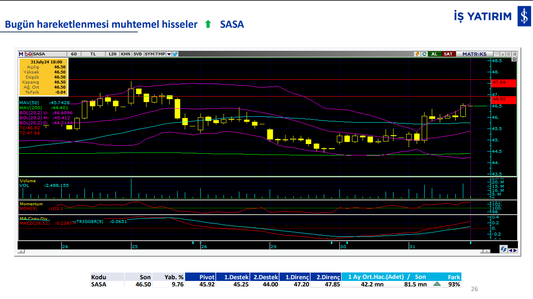Toggle LIN linear scale mode

pos(113,54)
